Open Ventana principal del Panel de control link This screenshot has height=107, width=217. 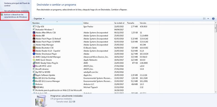point(17,5)
